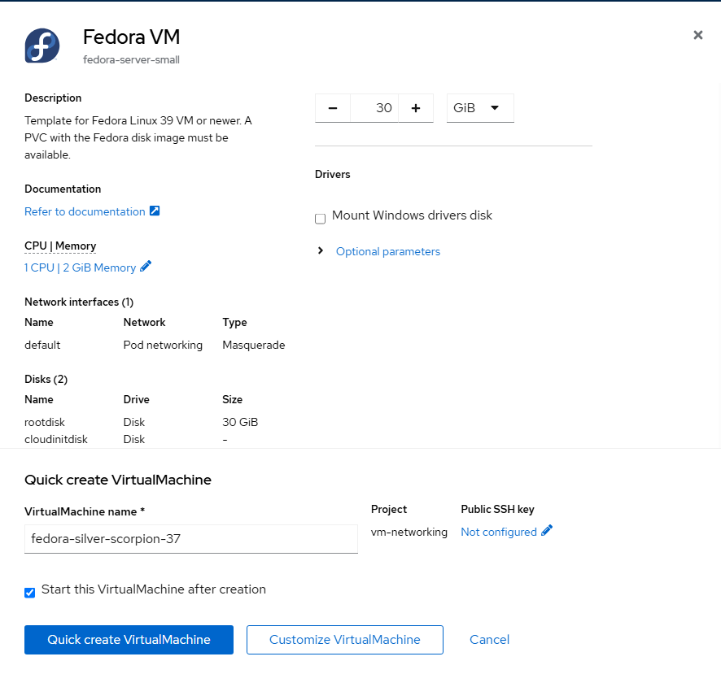Expand Optional parameters chevron

(x=321, y=251)
